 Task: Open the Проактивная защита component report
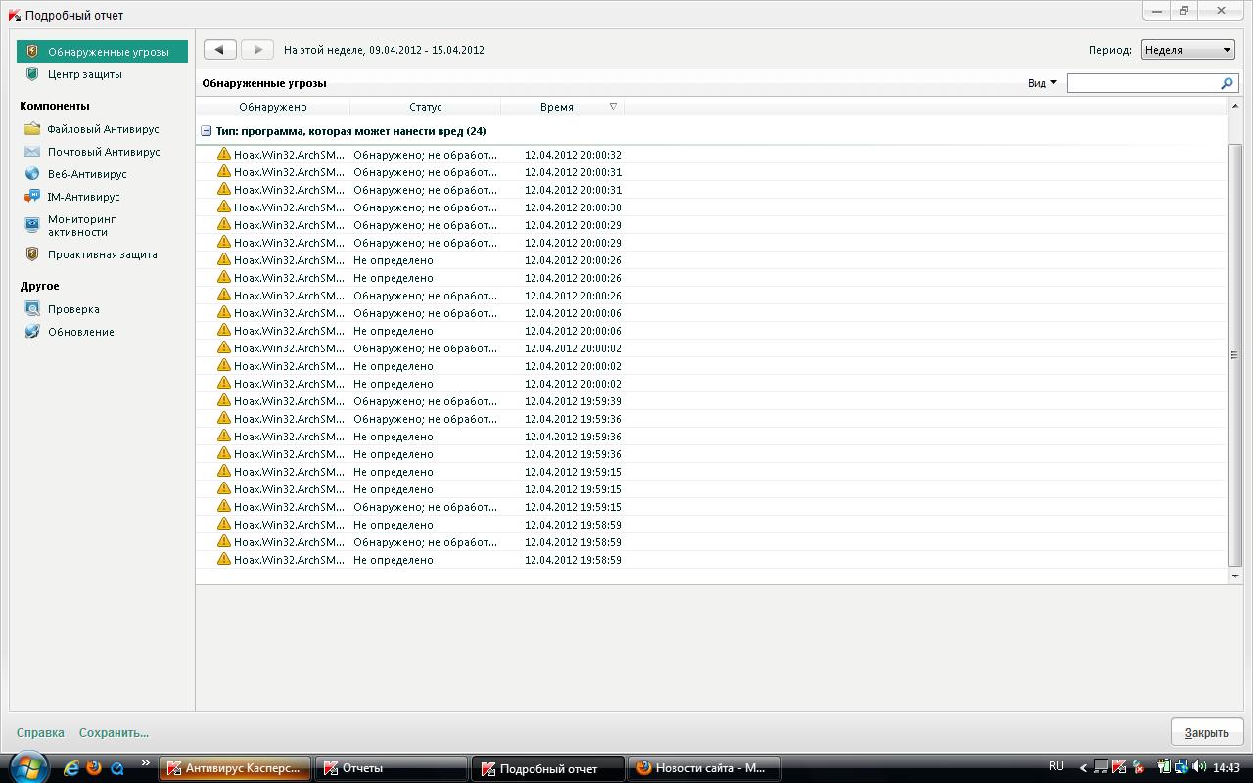102,254
